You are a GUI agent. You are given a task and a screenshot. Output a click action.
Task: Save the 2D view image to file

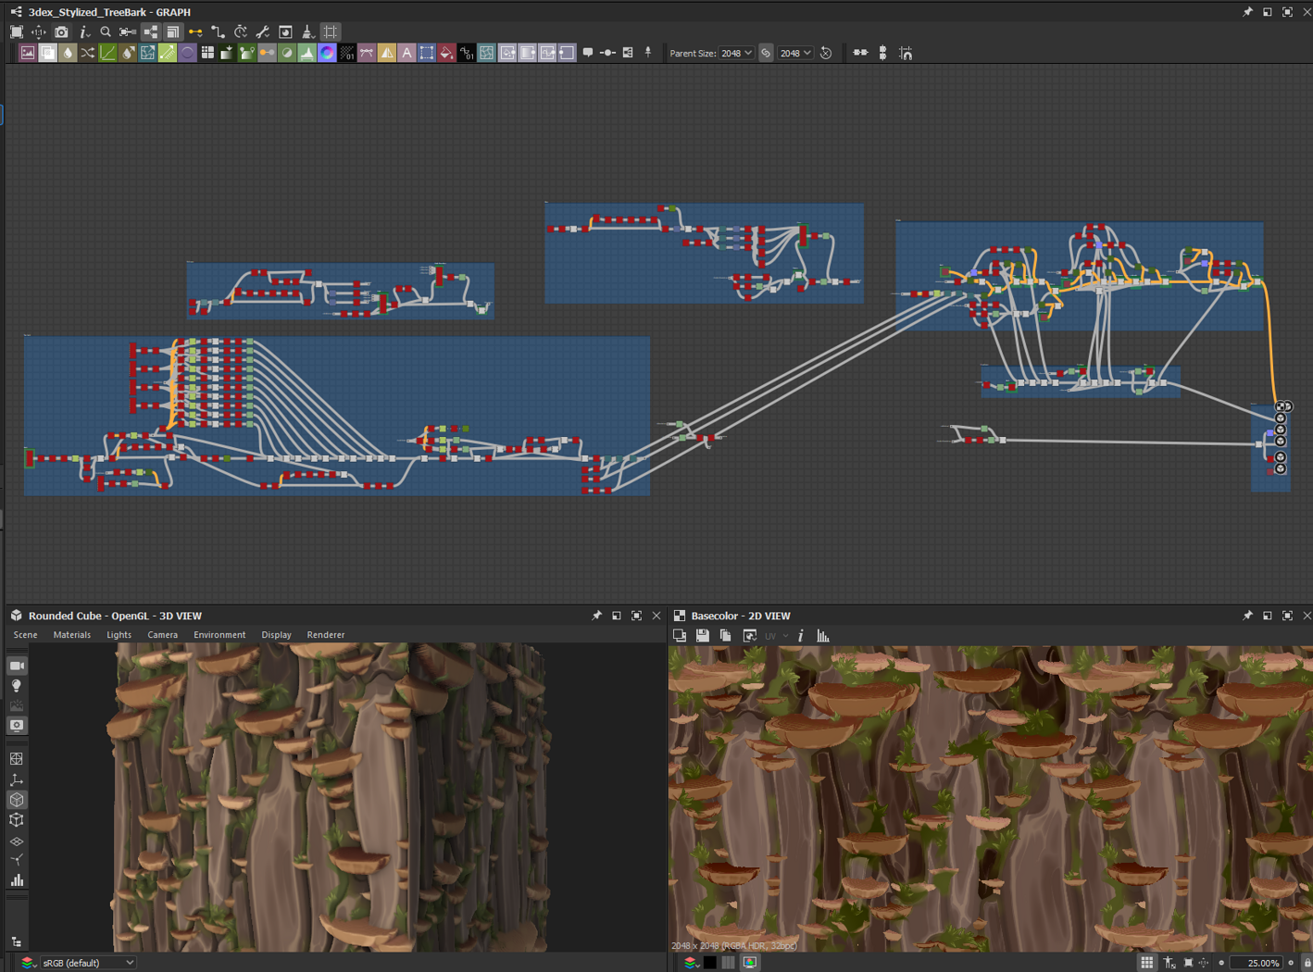pos(703,636)
